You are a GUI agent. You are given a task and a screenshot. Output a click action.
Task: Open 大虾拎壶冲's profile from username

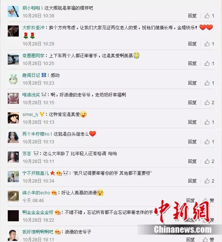[x=34, y=28]
